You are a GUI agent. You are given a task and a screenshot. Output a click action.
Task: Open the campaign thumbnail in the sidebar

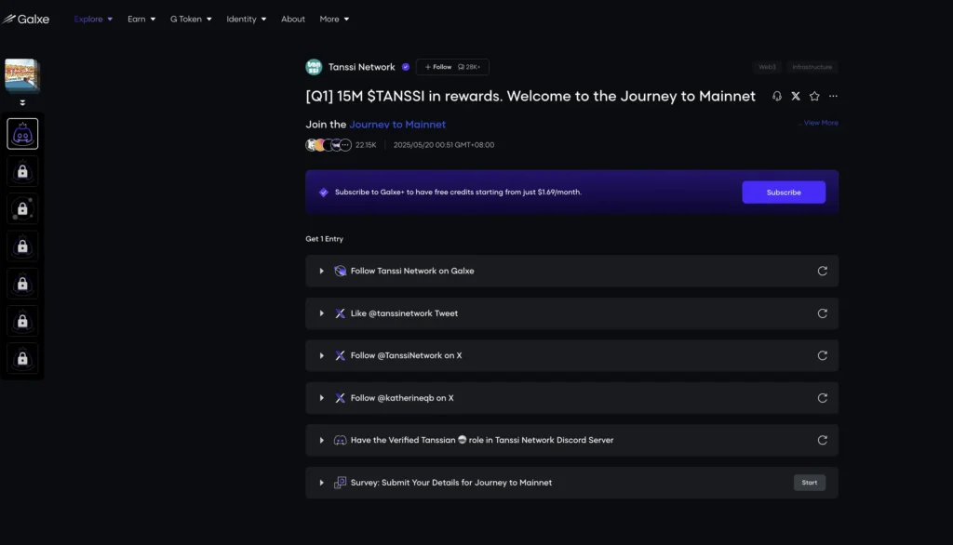pos(22,74)
